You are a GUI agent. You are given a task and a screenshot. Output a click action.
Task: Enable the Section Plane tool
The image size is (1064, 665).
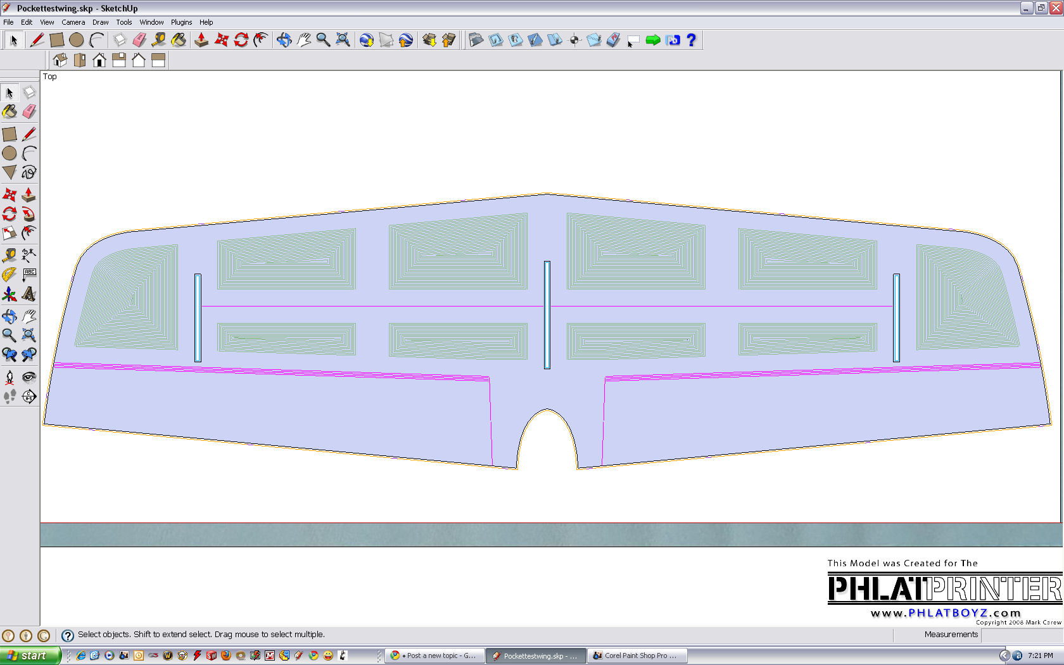click(29, 396)
